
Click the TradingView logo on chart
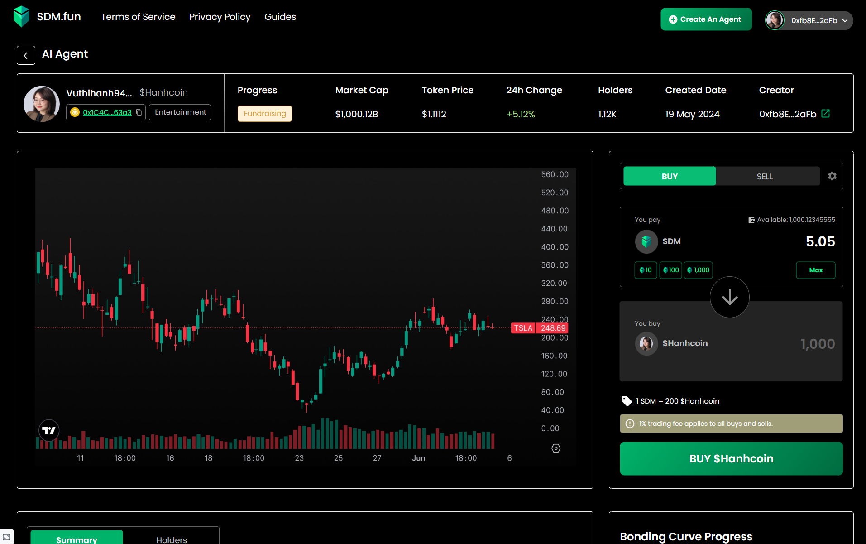tap(49, 430)
